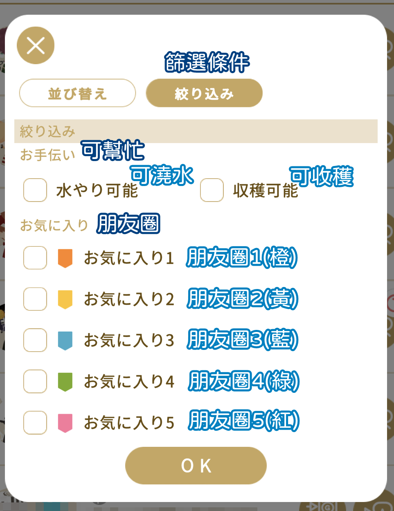Image resolution: width=394 pixels, height=511 pixels.
Task: Click the pink favorites bookmark icon
Action: click(65, 423)
